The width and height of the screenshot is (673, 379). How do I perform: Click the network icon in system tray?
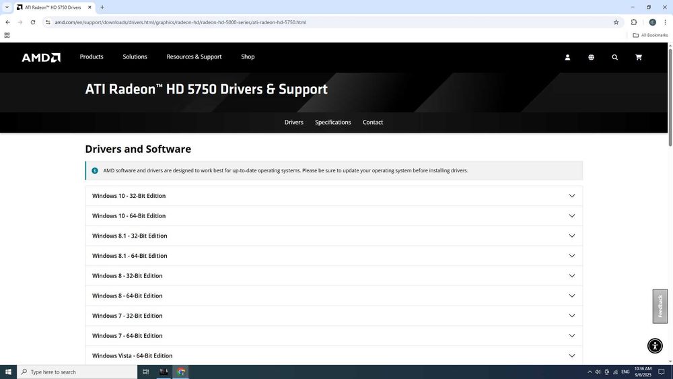pos(616,372)
